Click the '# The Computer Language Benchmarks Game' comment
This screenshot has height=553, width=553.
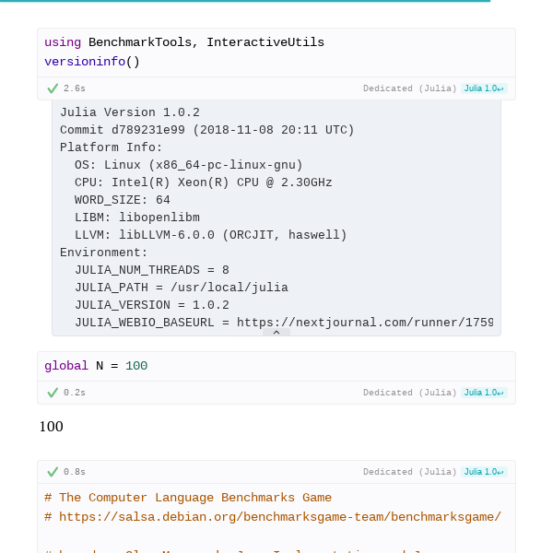(188, 498)
